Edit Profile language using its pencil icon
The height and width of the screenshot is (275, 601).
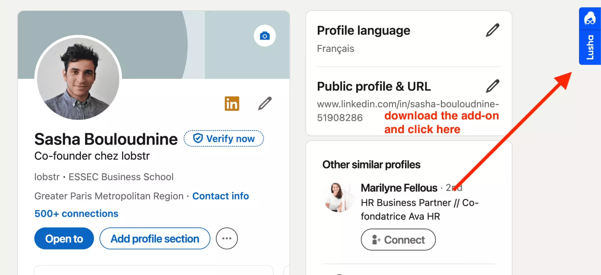pyautogui.click(x=492, y=30)
